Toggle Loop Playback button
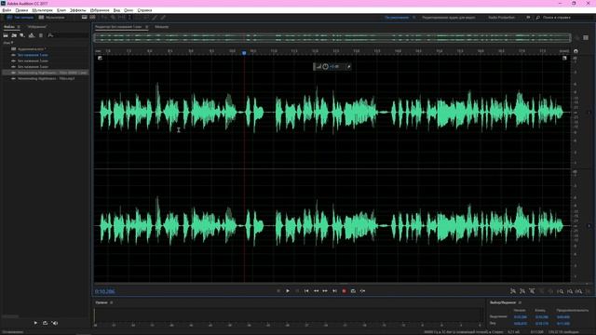Image resolution: width=596 pixels, height=335 pixels. tap(353, 291)
